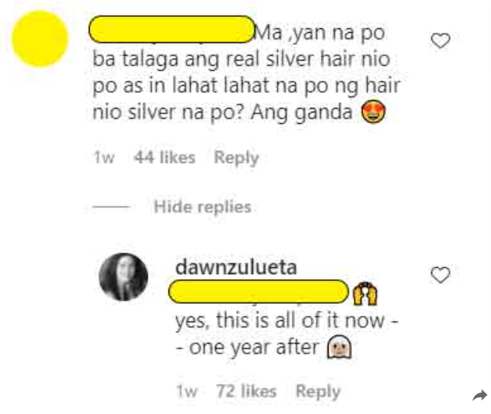Click the gray-haired woman emoji
The image size is (491, 414).
(339, 347)
